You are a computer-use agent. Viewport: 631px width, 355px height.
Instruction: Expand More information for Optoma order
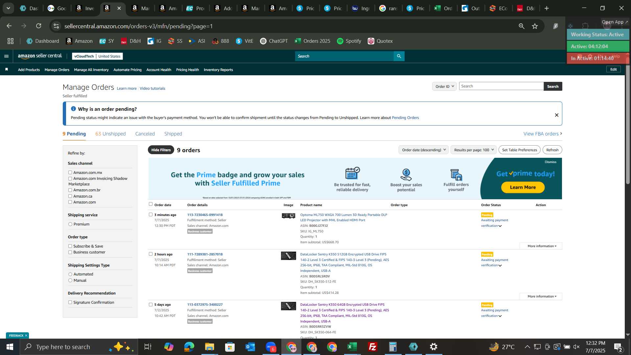(541, 246)
